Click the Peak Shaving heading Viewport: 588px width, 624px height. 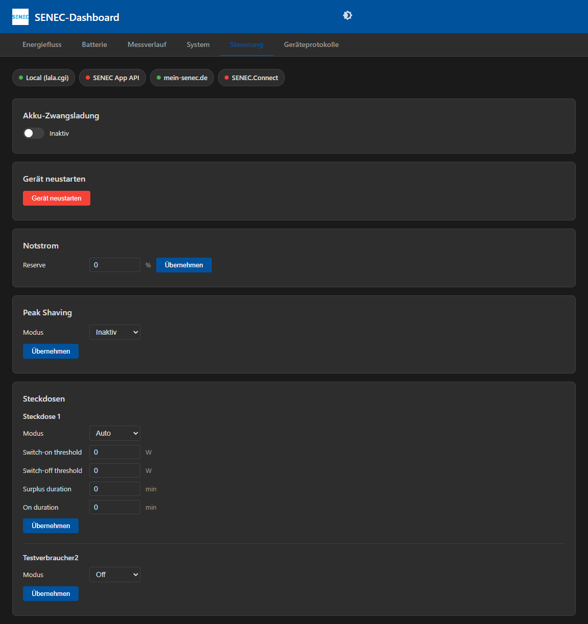point(47,313)
